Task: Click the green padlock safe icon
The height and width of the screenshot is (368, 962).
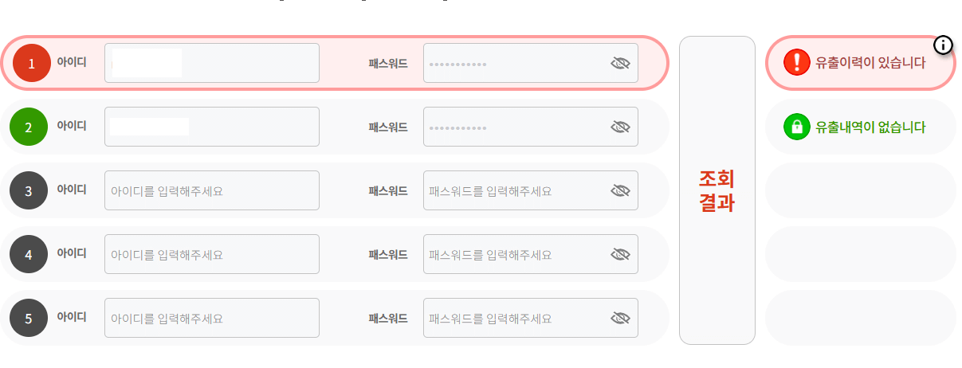Action: point(797,127)
